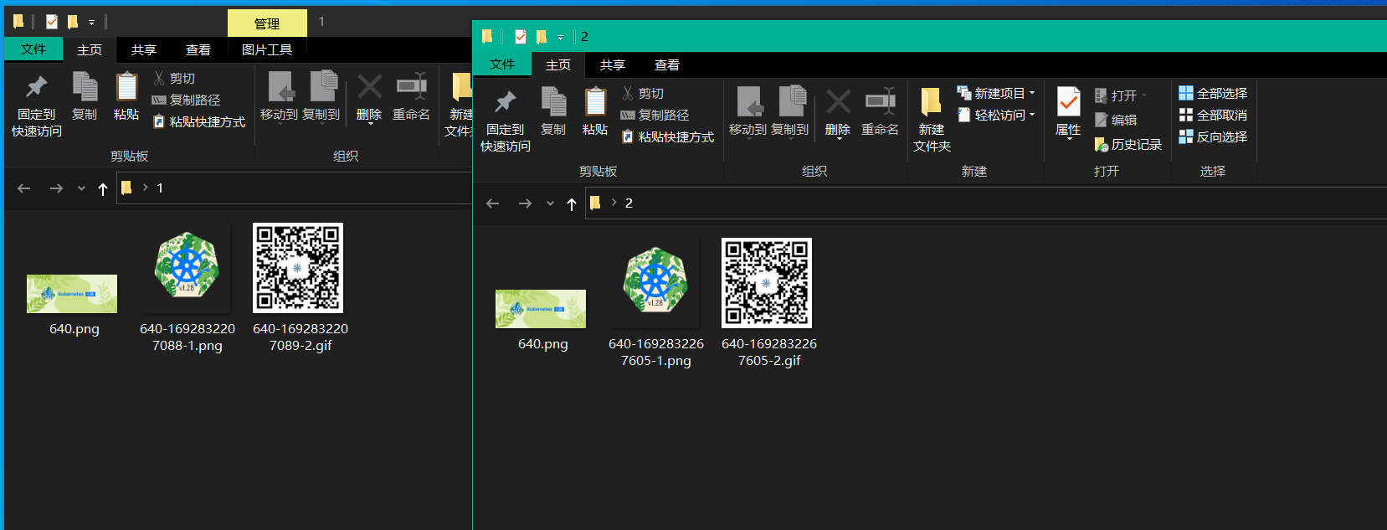Expand the address path chevron in window 2
This screenshot has width=1387, height=530.
pyautogui.click(x=614, y=203)
